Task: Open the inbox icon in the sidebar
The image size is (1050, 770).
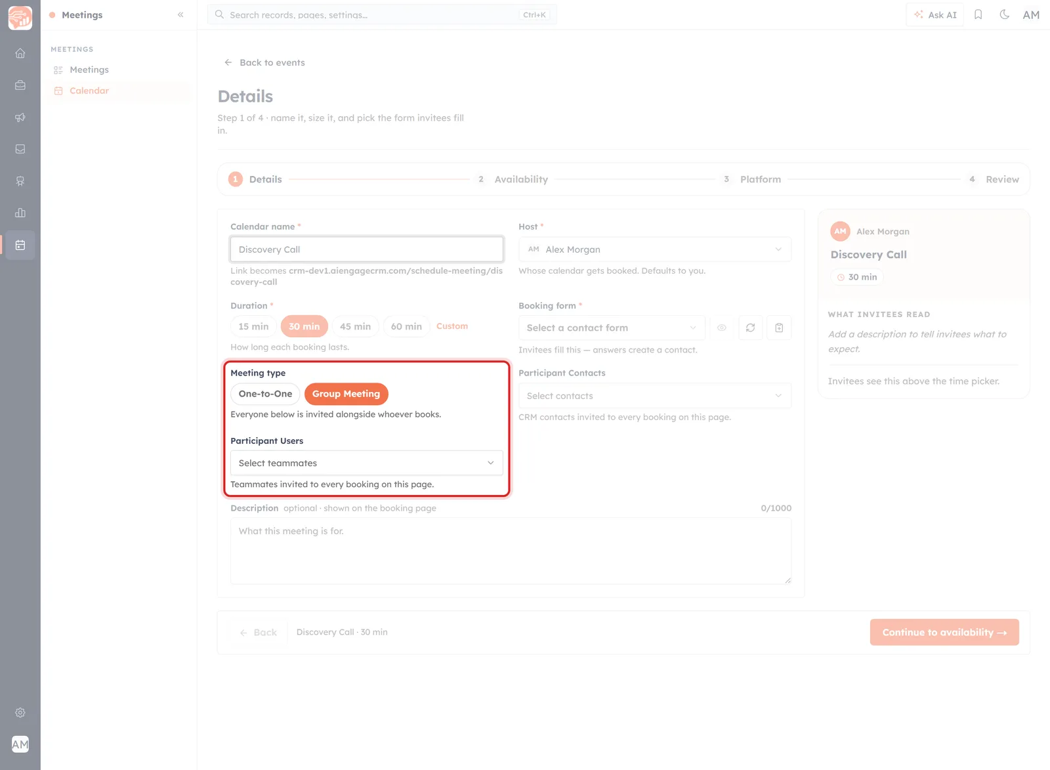Action: [x=20, y=149]
